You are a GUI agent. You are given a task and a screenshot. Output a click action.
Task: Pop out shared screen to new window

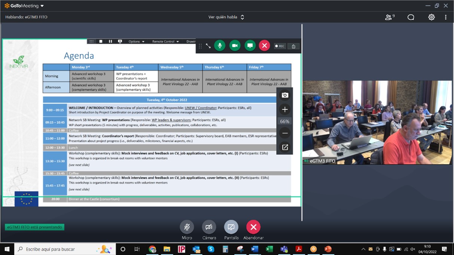pyautogui.click(x=285, y=147)
